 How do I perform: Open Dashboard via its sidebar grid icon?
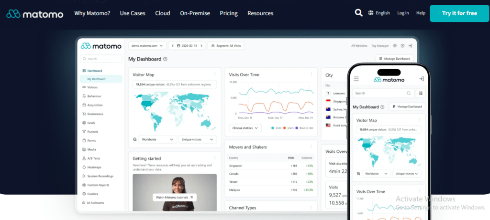tap(84, 71)
